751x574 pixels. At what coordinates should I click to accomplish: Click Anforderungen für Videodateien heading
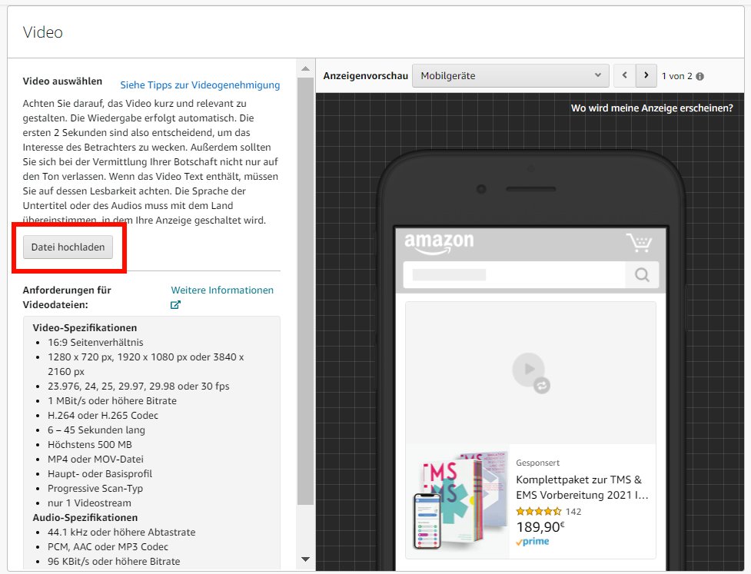tap(67, 297)
